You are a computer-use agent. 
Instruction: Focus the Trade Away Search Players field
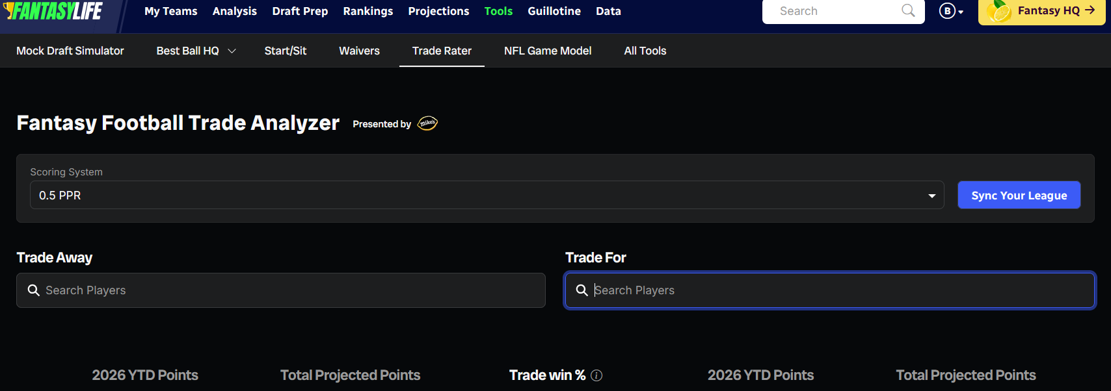point(281,290)
